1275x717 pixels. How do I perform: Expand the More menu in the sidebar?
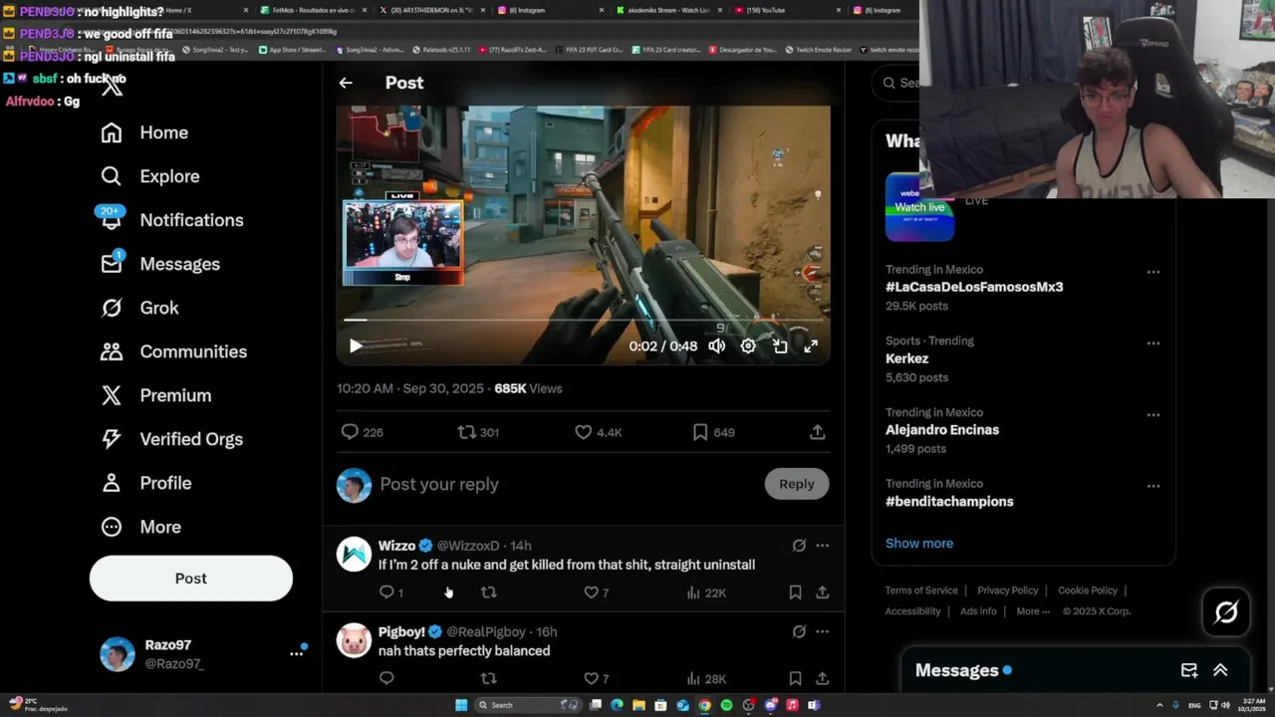point(140,527)
